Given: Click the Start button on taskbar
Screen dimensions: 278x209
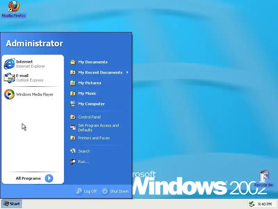Looking at the screenshot, I should (11, 204).
